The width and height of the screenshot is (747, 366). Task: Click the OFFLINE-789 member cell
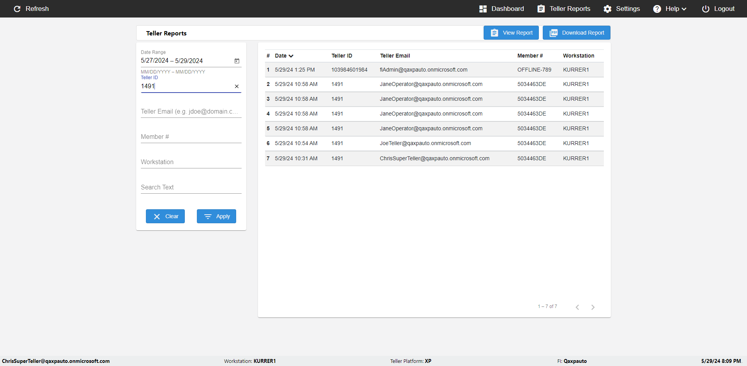point(534,70)
